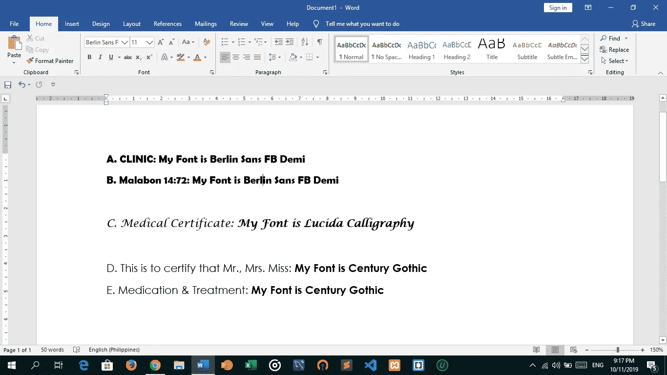Image resolution: width=667 pixels, height=375 pixels.
Task: Open XAMPP from the taskbar
Action: coord(395,365)
